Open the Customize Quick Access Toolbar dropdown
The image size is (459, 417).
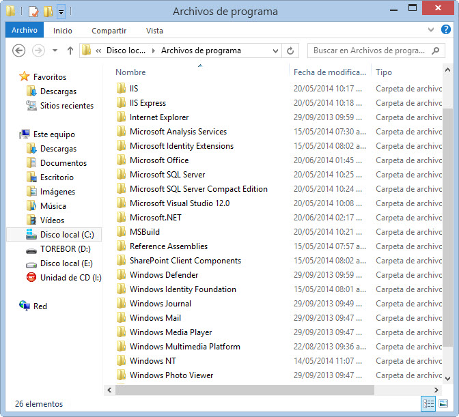pyautogui.click(x=61, y=12)
